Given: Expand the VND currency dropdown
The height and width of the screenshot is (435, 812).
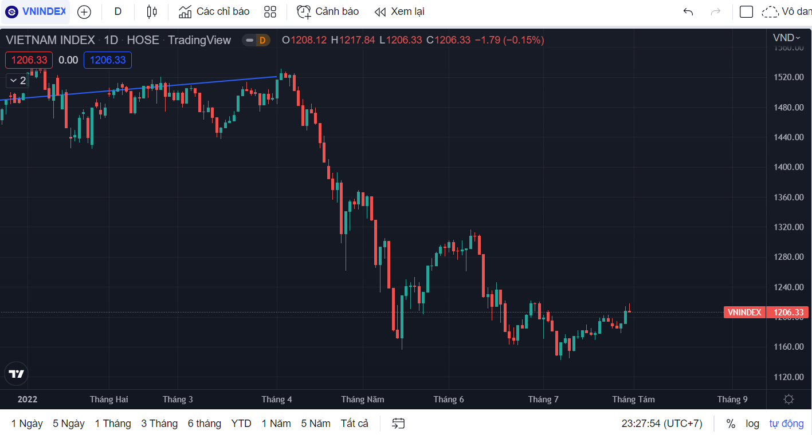Looking at the screenshot, I should point(787,38).
